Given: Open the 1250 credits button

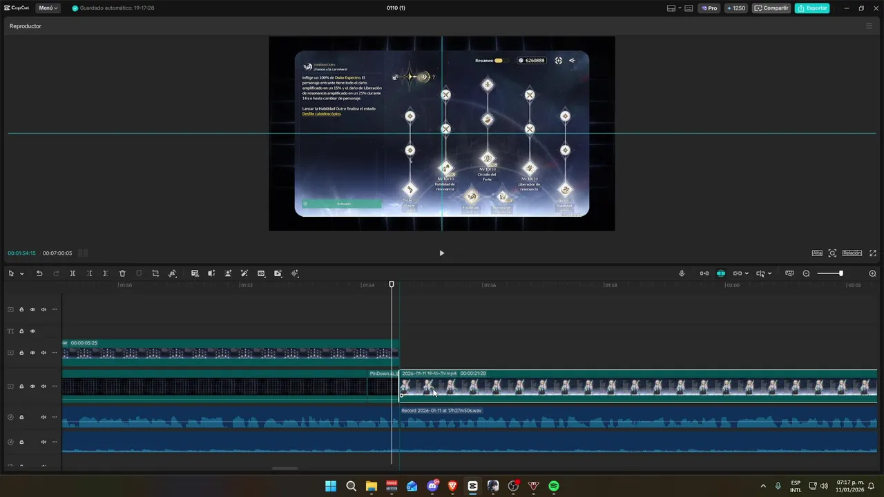Looking at the screenshot, I should (x=736, y=8).
